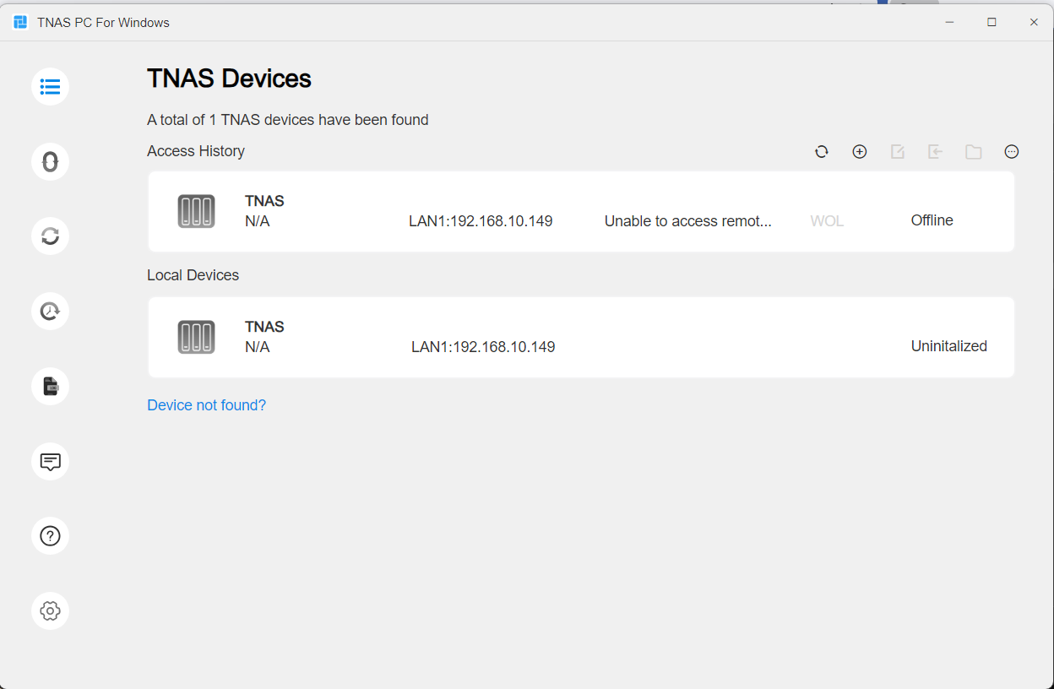The image size is (1054, 689).
Task: Select the Uninitalized status text
Action: click(948, 346)
